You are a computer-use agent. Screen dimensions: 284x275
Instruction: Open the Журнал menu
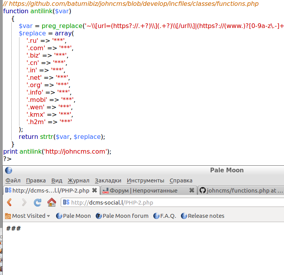[78, 180]
